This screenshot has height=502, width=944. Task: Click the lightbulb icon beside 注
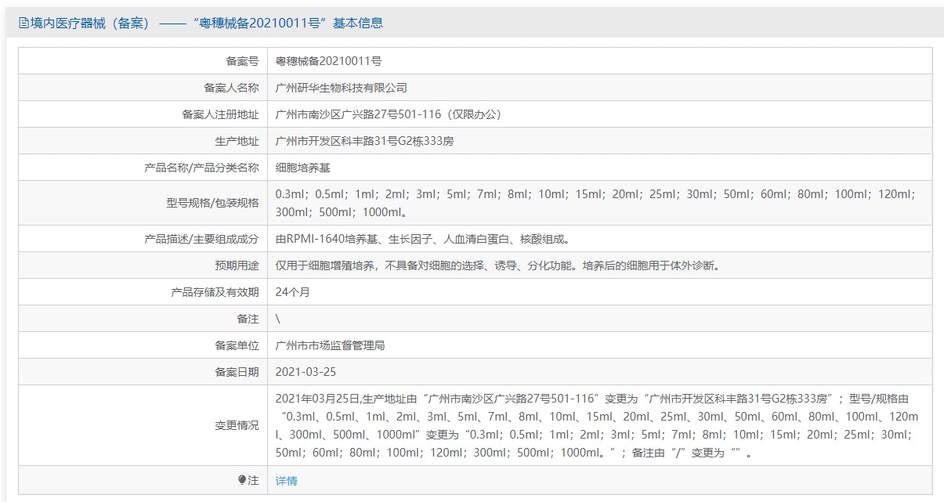pos(242,480)
